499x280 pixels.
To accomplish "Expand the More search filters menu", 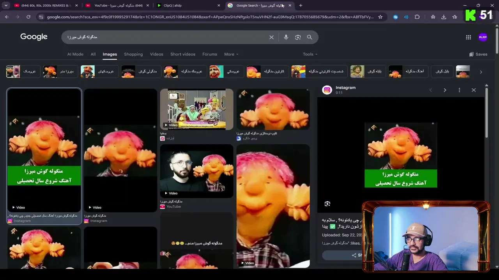I will 231,54.
